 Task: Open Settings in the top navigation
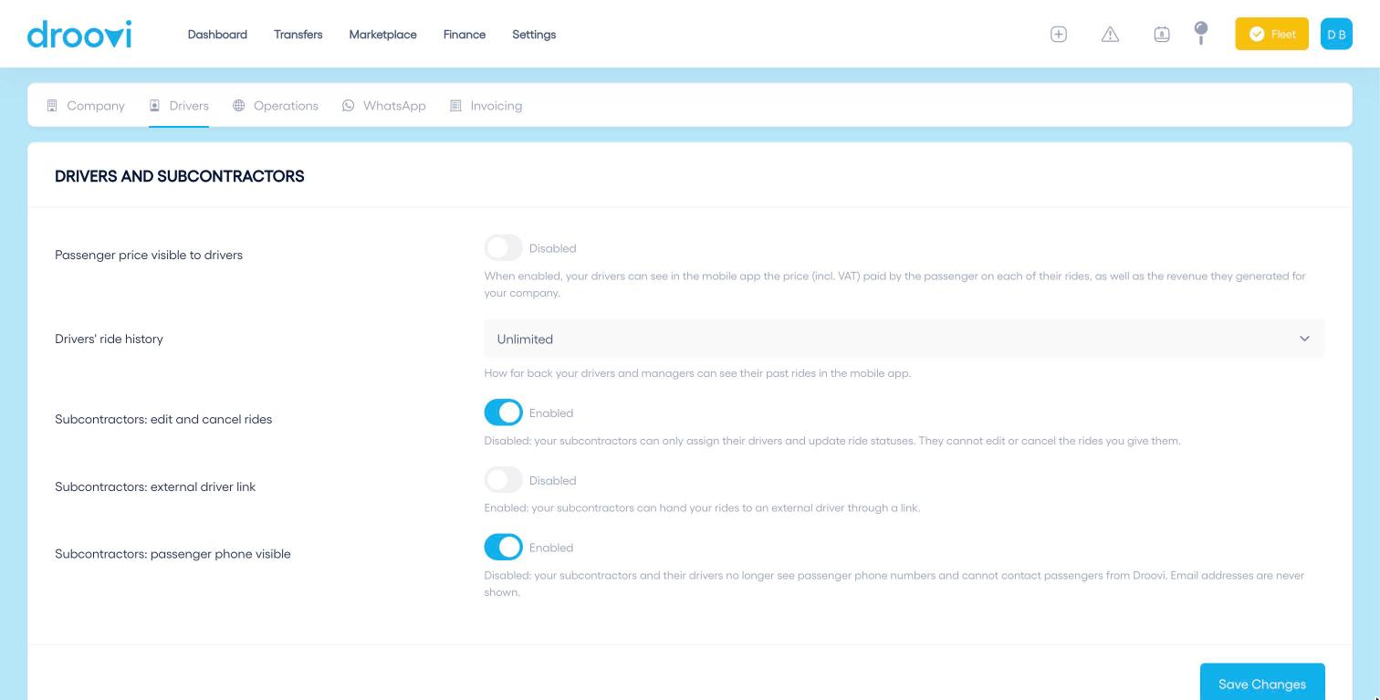pyautogui.click(x=534, y=35)
